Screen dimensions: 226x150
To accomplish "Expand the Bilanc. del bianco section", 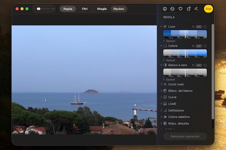I will pyautogui.click(x=161, y=91).
